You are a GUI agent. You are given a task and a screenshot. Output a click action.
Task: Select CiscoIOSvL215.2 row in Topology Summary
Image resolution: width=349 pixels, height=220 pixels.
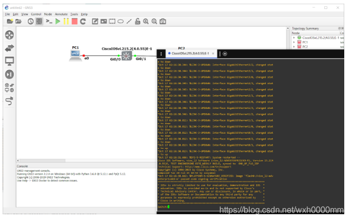tap(317, 38)
